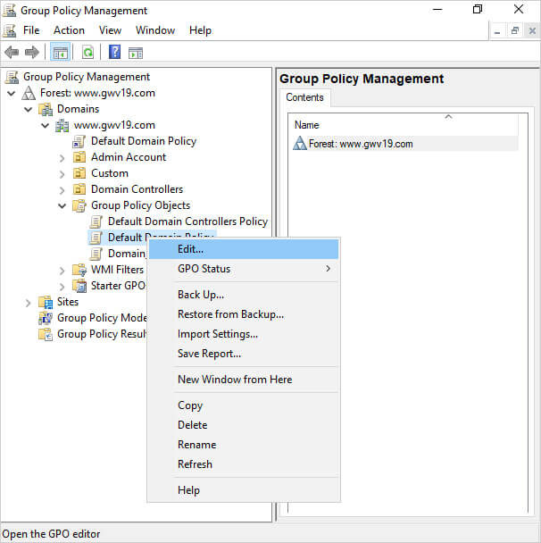Click the Forest icon in the Contents list
The height and width of the screenshot is (543, 541).
(300, 144)
